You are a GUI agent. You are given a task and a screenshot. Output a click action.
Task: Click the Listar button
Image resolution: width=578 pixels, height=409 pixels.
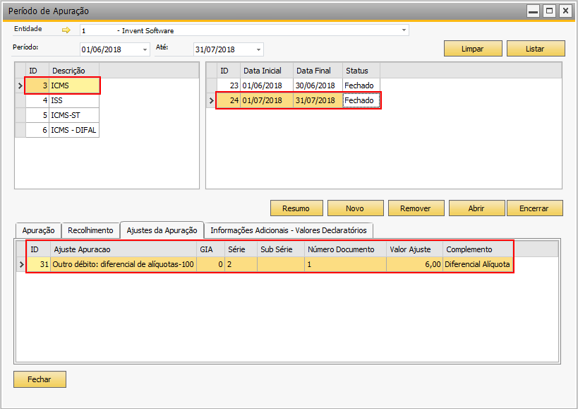(536, 49)
